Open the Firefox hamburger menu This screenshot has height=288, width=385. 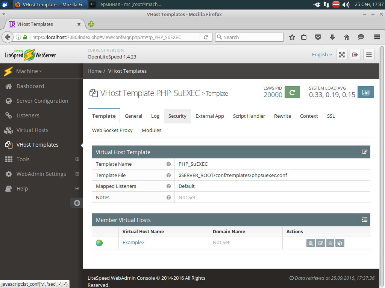(377, 37)
